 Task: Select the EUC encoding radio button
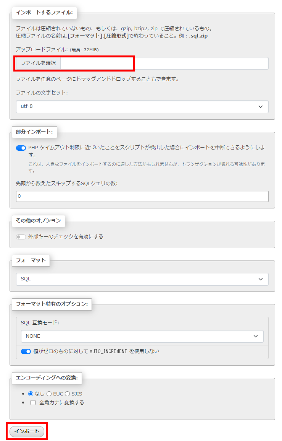pos(48,393)
